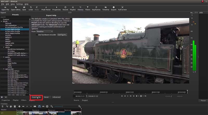This screenshot has height=115, width=208.
Task: Open the Playlist panel from the toolbar
Action: point(73,8)
